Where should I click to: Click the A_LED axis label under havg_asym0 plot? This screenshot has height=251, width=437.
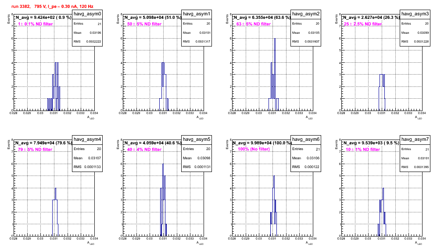(91, 118)
